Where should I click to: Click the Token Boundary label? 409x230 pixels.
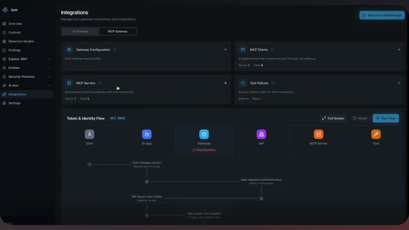(x=204, y=150)
